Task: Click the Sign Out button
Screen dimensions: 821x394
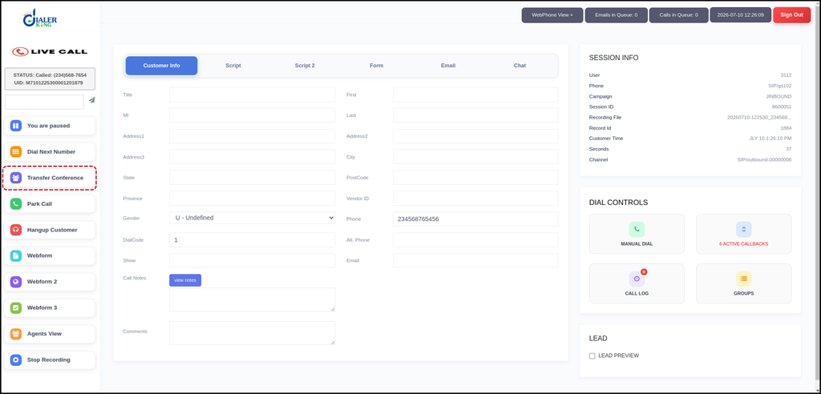Action: (x=791, y=15)
